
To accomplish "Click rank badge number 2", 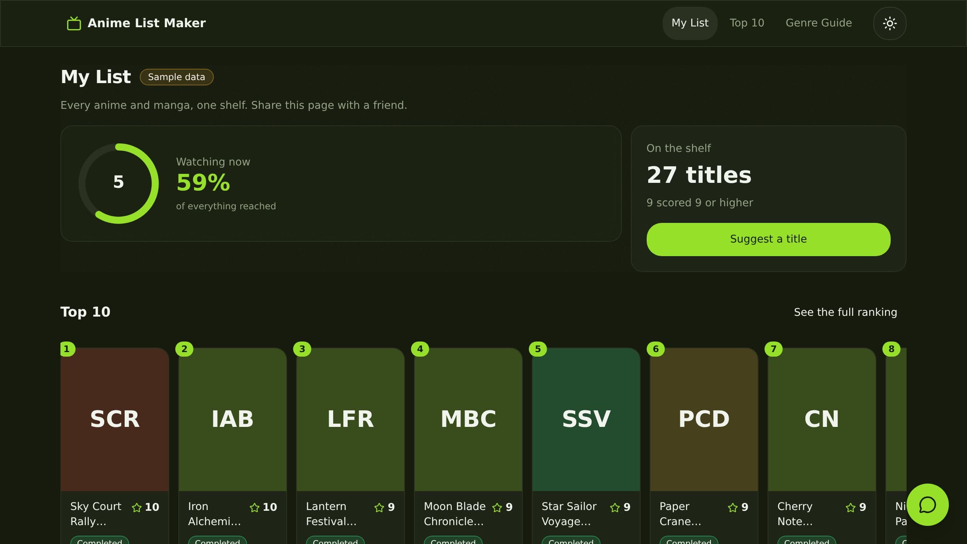I will point(184,349).
